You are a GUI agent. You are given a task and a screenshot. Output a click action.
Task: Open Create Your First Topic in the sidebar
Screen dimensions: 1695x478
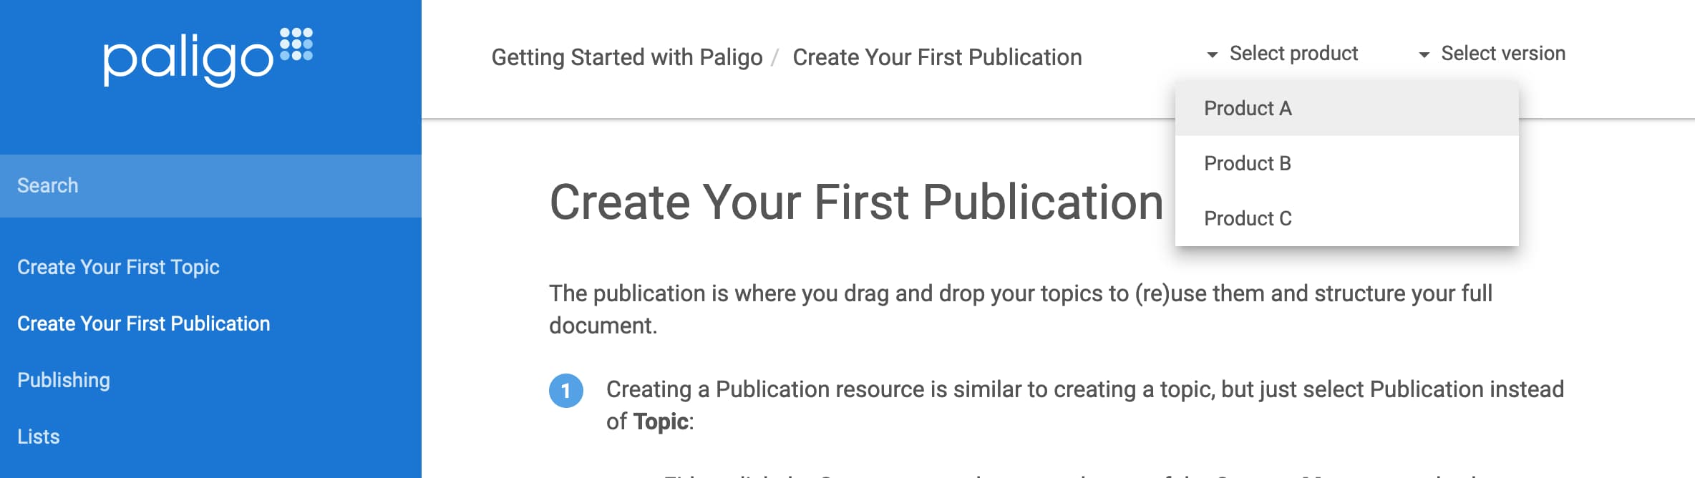coord(118,267)
